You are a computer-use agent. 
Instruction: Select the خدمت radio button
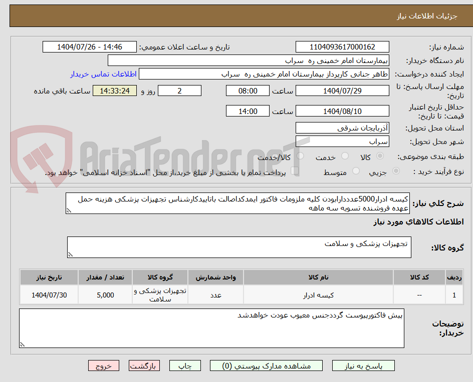[344, 155]
